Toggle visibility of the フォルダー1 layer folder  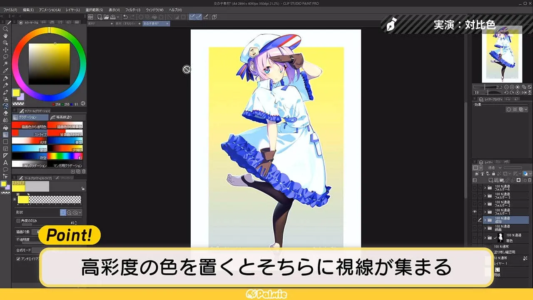(475, 211)
